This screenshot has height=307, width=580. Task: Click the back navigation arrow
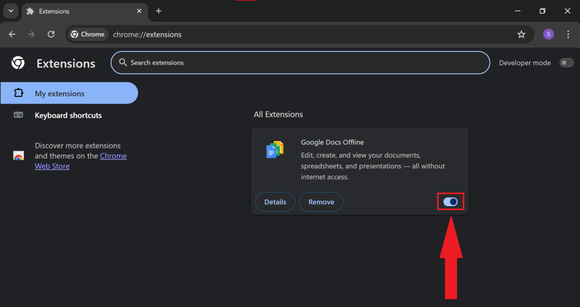click(x=12, y=35)
